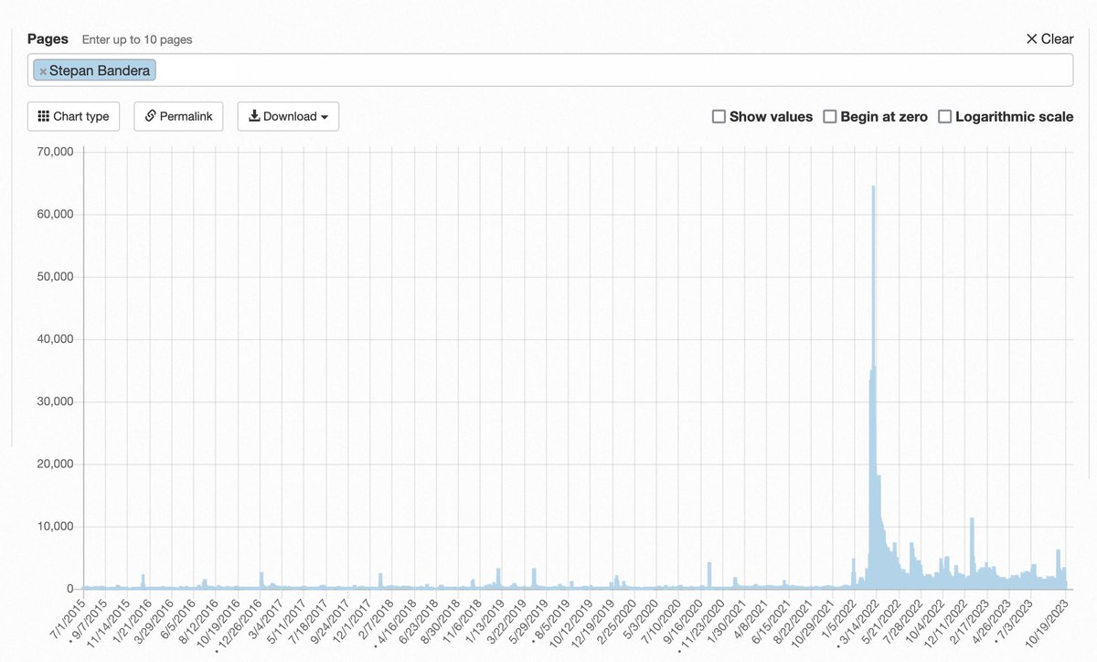Remove the Stepan Bandera page tag
Screen dimensions: 1097x662
[42, 70]
